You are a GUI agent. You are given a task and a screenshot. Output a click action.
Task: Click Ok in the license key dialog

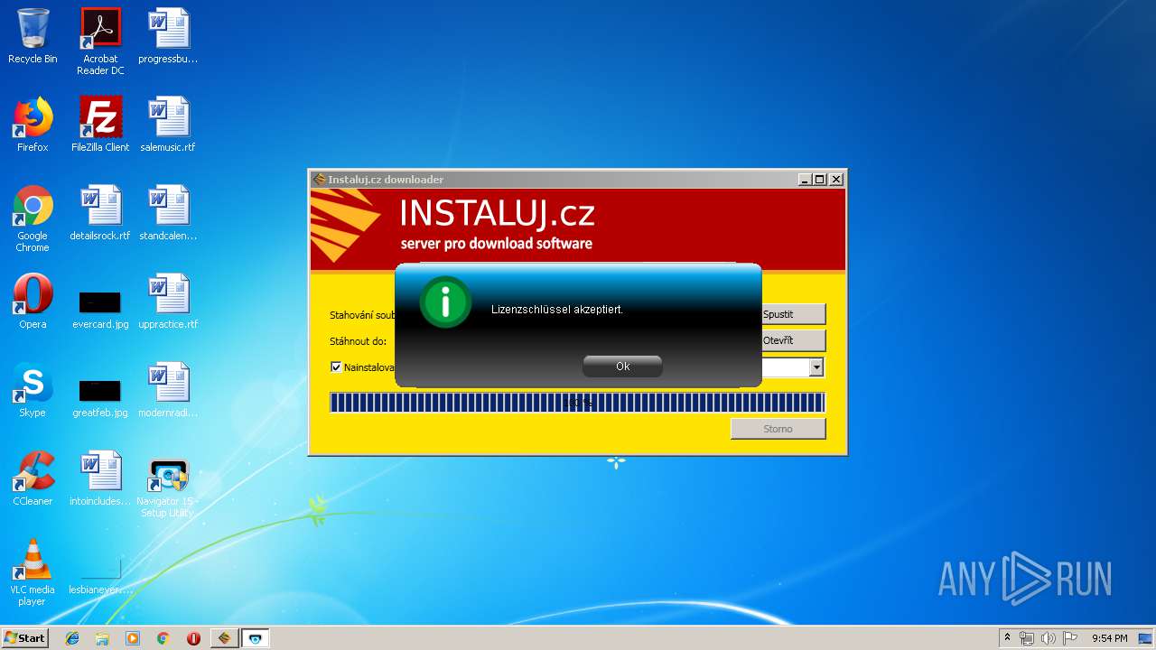tap(622, 367)
